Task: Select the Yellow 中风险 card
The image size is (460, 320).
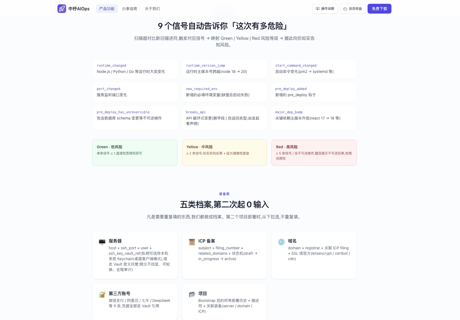Action: pos(224,153)
